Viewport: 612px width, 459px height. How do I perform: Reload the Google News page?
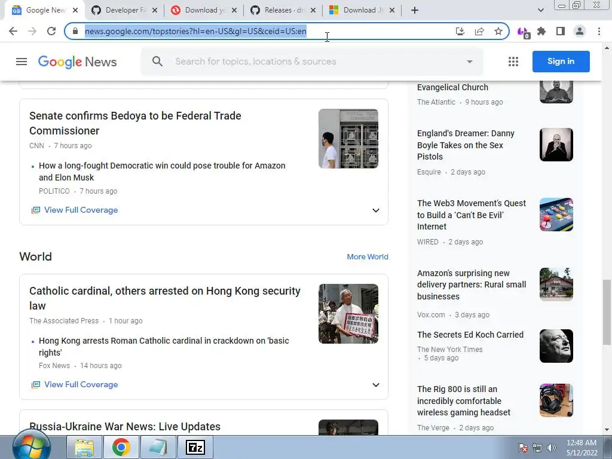coord(51,31)
